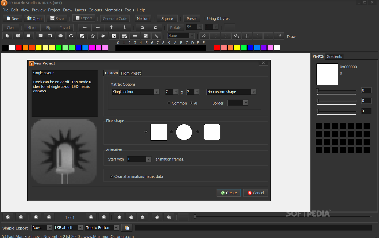The width and height of the screenshot is (379, 238).
Task: Choose the square pixel shape radio
Action: point(146,132)
